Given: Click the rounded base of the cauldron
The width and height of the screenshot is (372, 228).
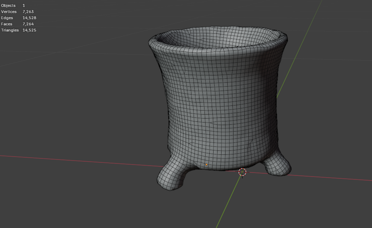Looking at the screenshot, I should coord(222,159).
